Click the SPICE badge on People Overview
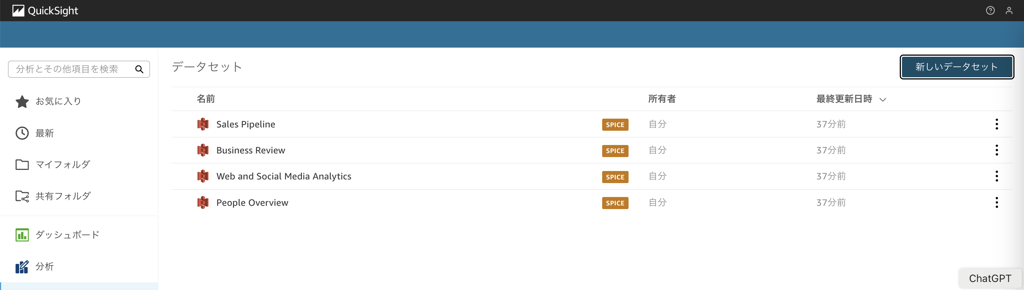The width and height of the screenshot is (1024, 290). click(x=615, y=203)
